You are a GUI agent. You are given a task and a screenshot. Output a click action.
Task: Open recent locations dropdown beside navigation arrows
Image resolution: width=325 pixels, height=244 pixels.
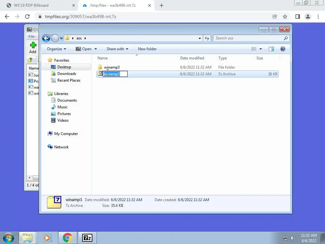pos(61,38)
